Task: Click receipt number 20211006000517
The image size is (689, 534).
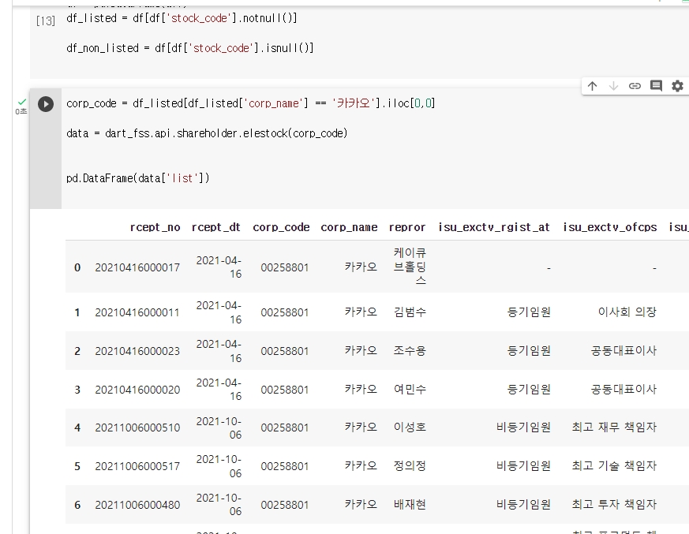Action: click(x=137, y=466)
